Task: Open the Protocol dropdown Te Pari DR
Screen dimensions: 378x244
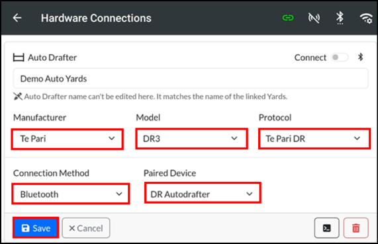Action: 314,139
